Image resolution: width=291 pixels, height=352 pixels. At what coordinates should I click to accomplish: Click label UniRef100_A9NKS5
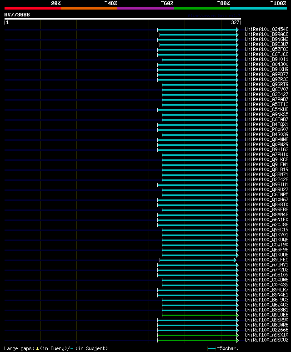pyautogui.click(x=266, y=114)
